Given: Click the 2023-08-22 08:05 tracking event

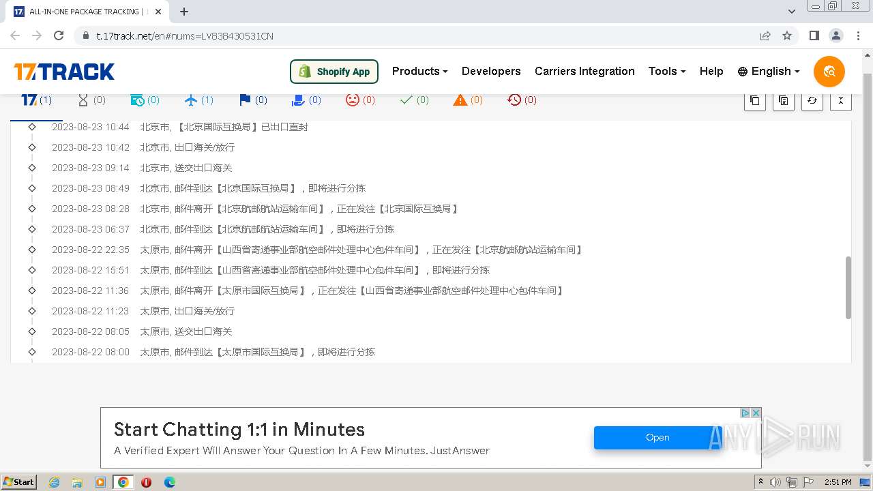Looking at the screenshot, I should click(x=142, y=331).
